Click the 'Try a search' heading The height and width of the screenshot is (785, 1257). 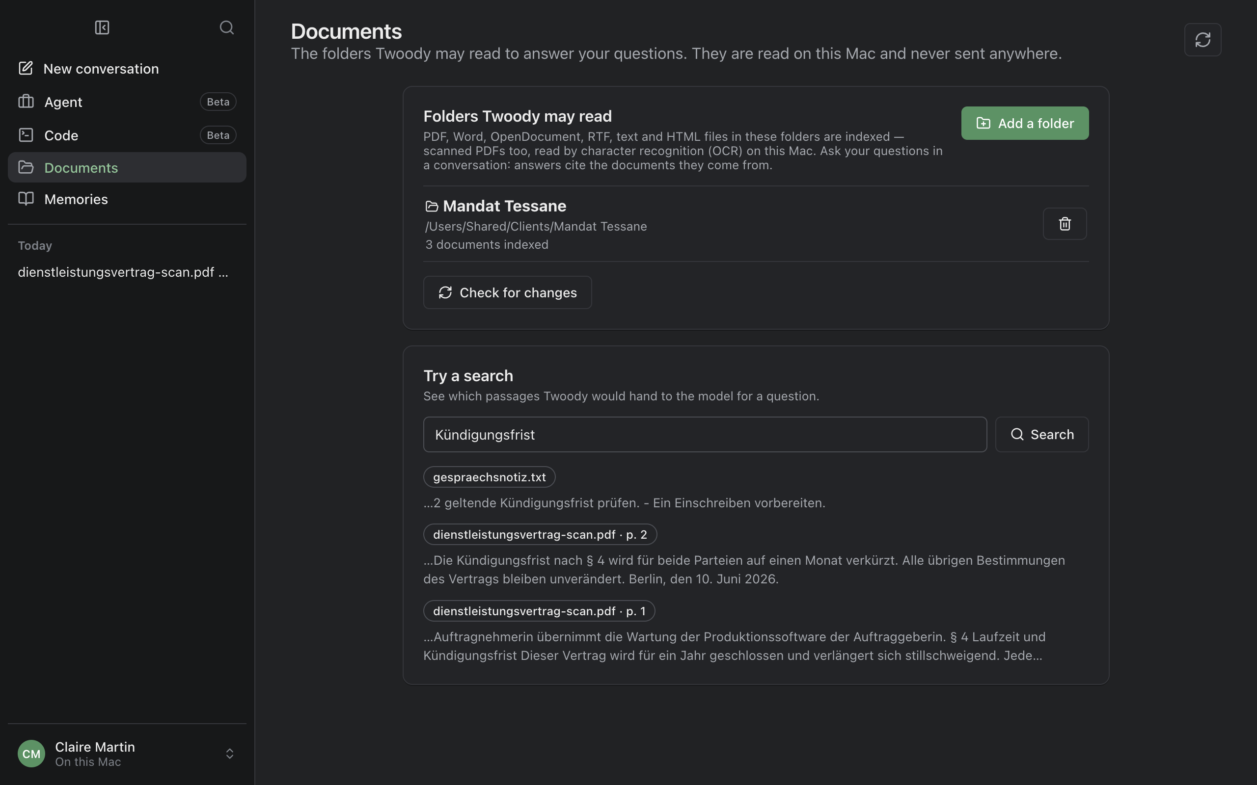468,375
